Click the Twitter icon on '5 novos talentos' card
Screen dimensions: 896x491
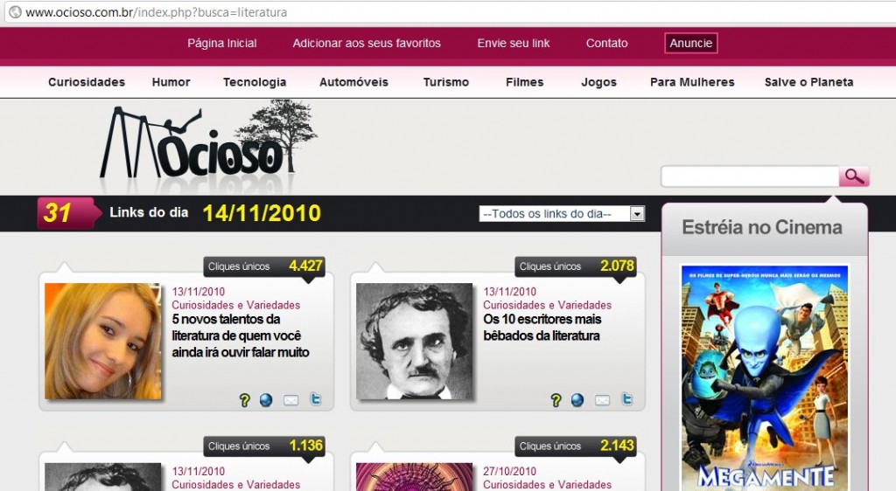[x=315, y=399]
